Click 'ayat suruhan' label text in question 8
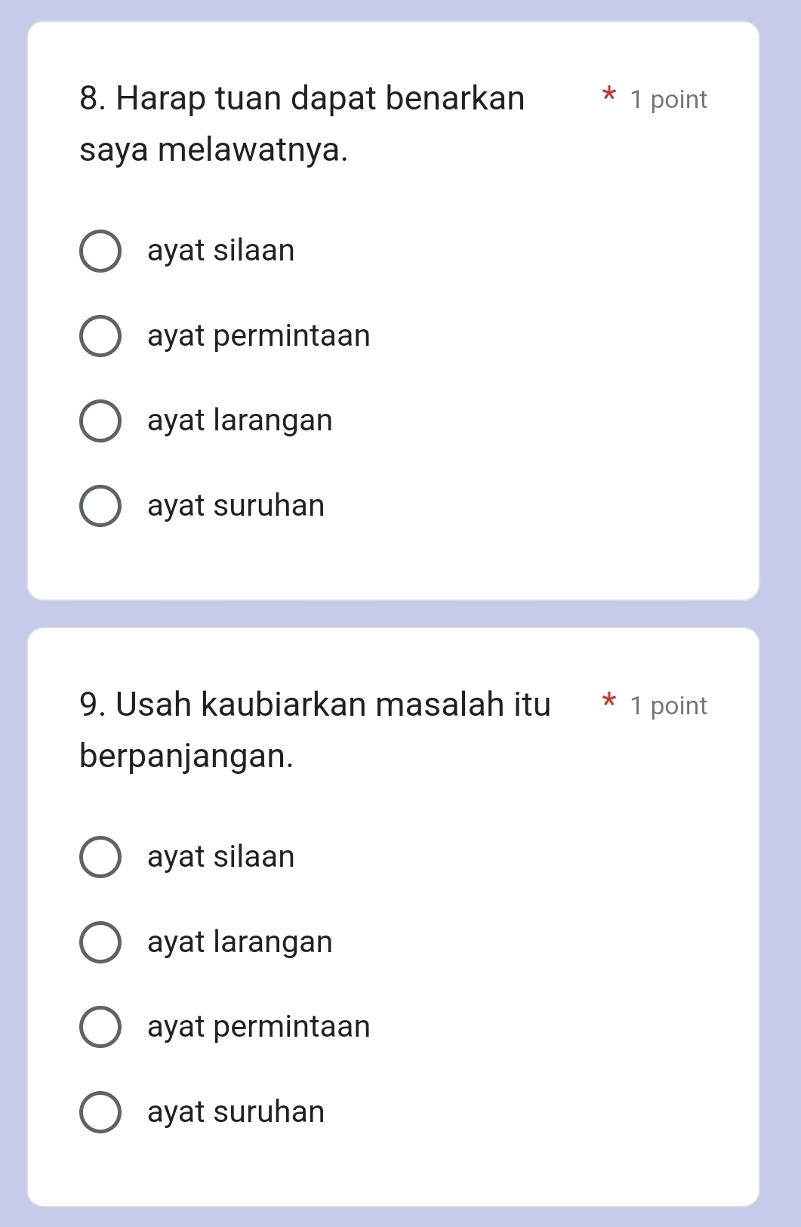This screenshot has width=801, height=1227. coord(236,506)
